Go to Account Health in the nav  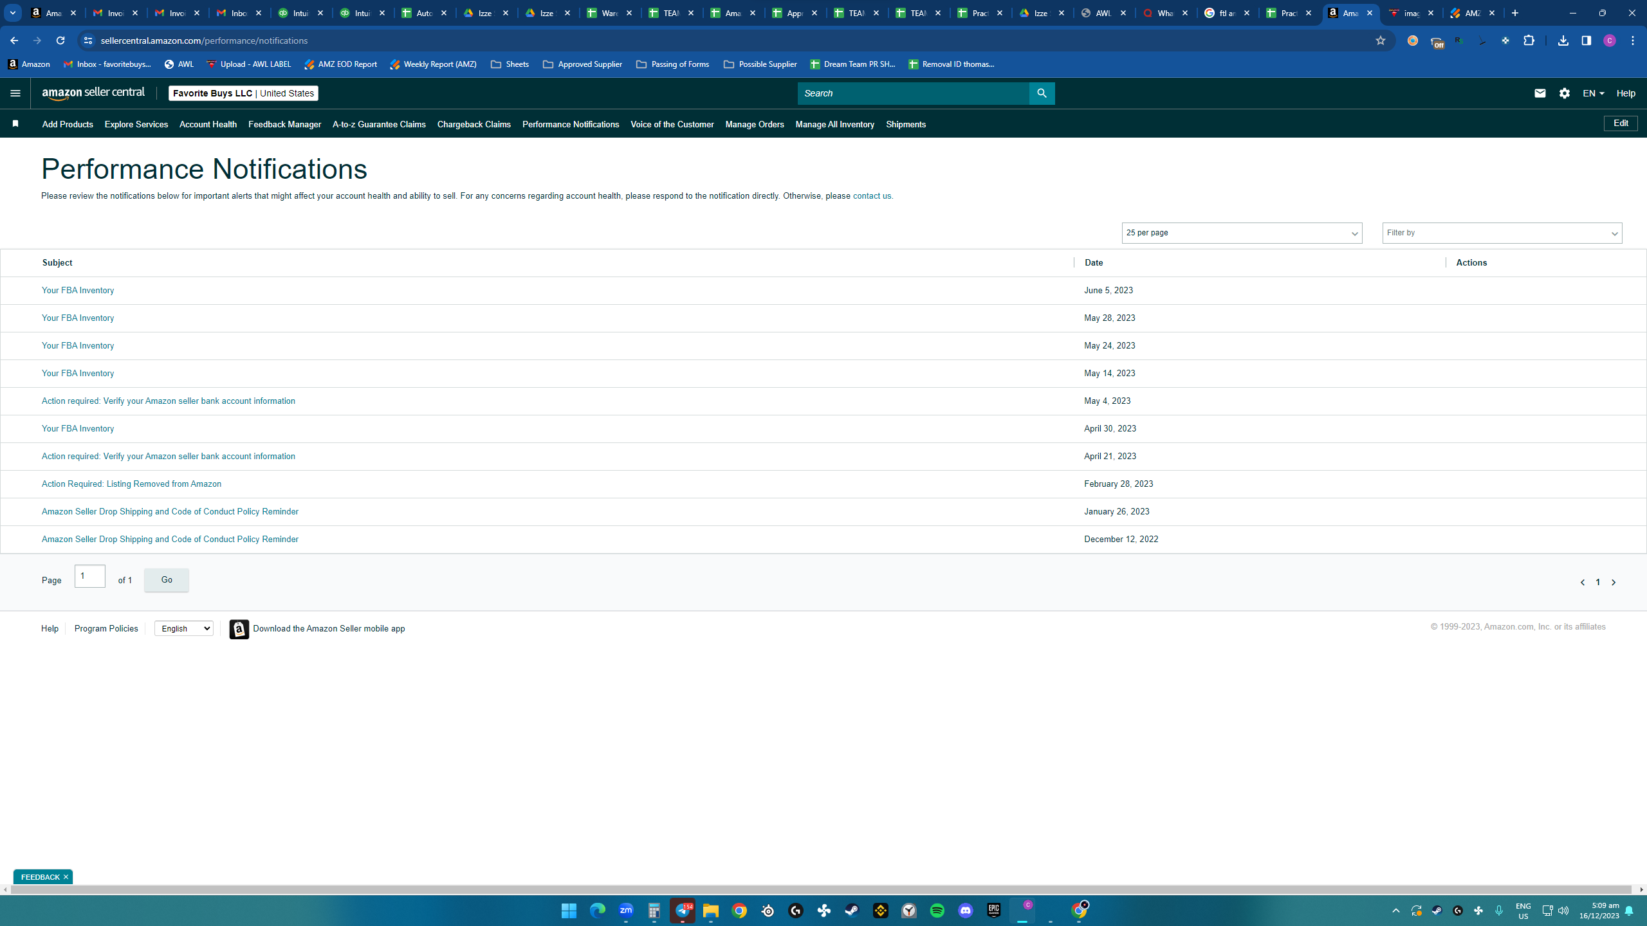pos(208,124)
